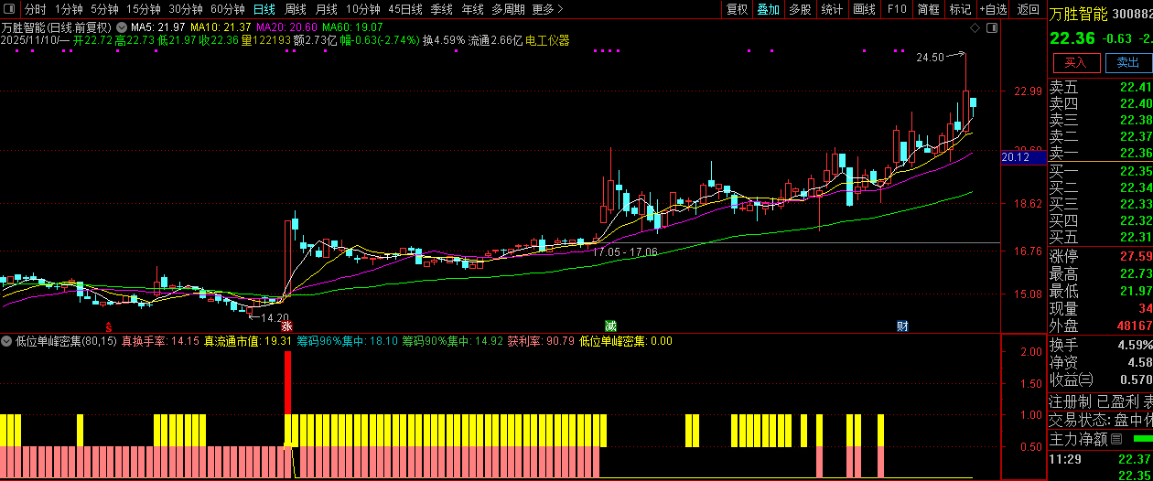Switch to the 60分钟 period tab
The height and width of the screenshot is (481, 1153).
tap(227, 9)
